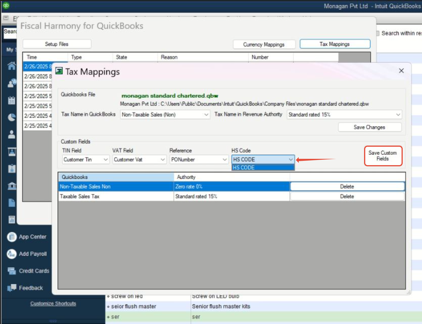This screenshot has height=324, width=422.
Task: Open the Reports icon in the sidebar
Action: (12, 220)
